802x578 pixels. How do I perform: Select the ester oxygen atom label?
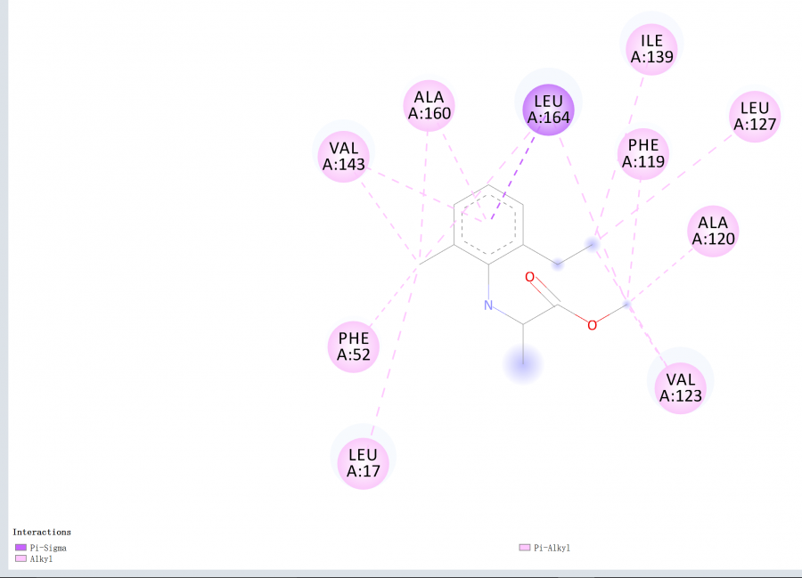coord(593,325)
